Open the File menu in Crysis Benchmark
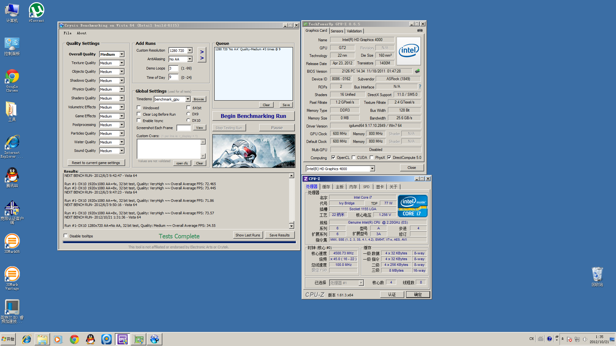 point(67,33)
